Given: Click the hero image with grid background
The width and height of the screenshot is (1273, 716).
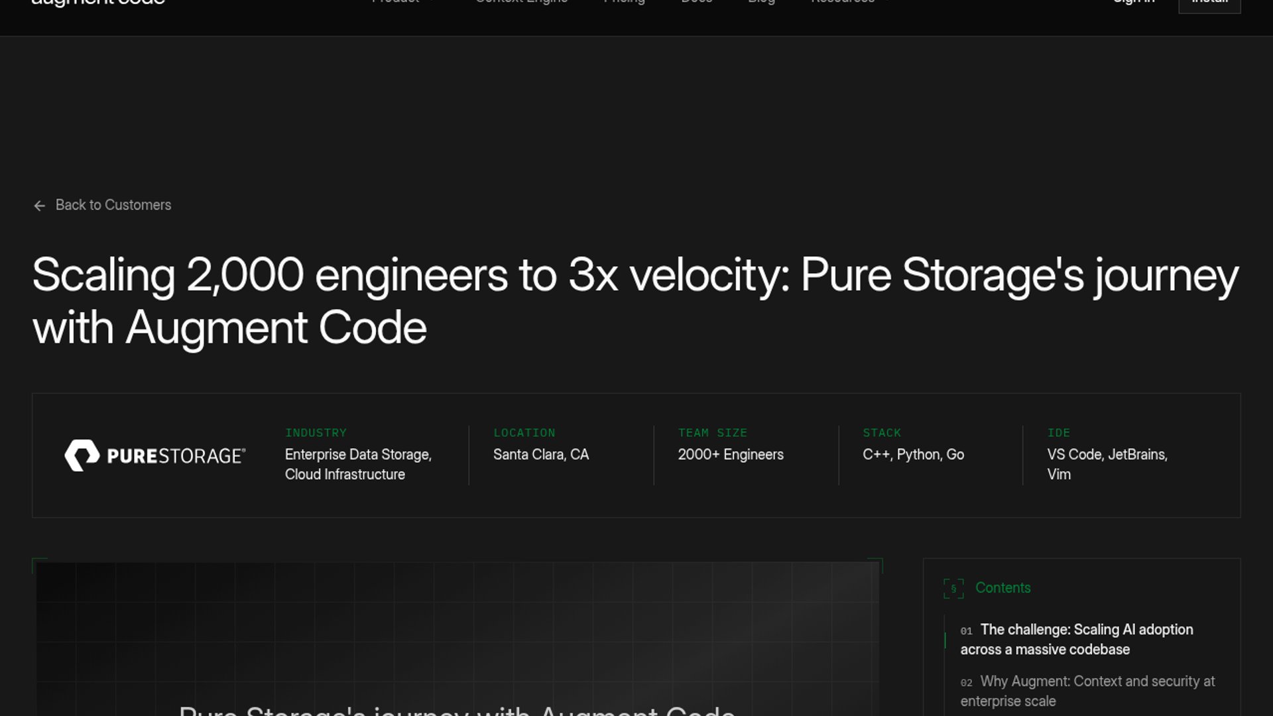Looking at the screenshot, I should tap(457, 636).
